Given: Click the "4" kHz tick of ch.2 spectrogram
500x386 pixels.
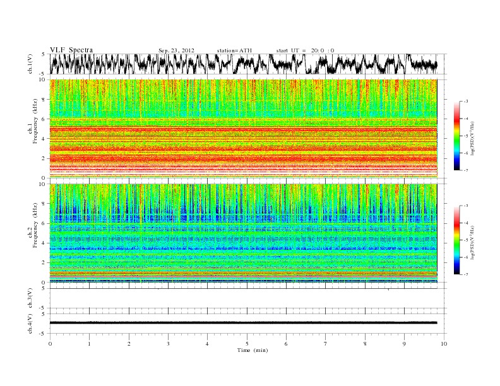Looking at the screenshot, I should coord(44,243).
